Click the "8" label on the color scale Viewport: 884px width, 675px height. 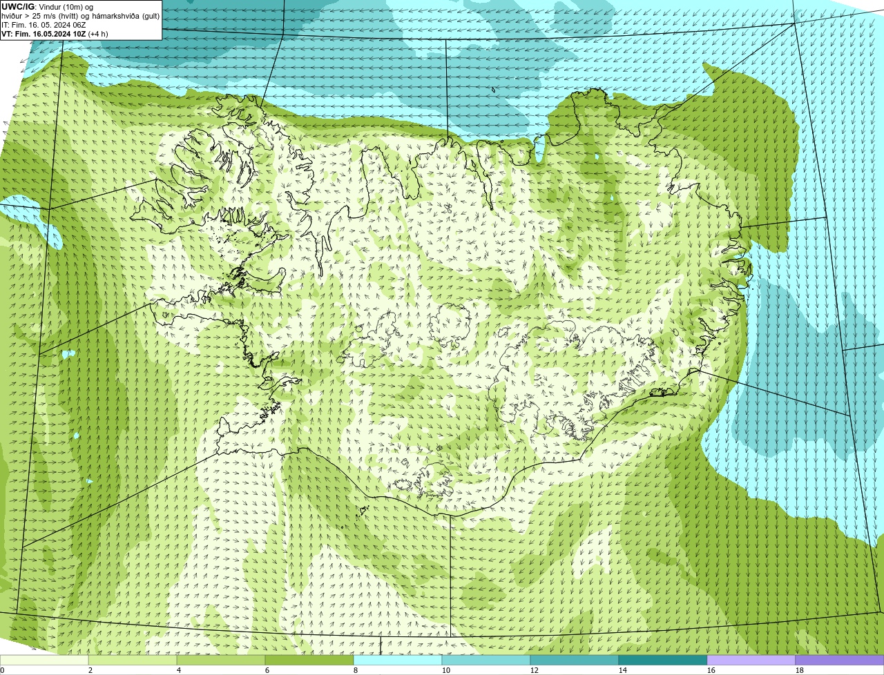356,670
